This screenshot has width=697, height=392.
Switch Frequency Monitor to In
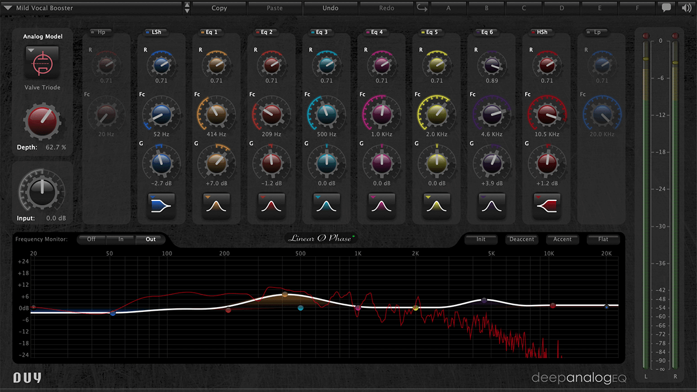[x=120, y=239]
